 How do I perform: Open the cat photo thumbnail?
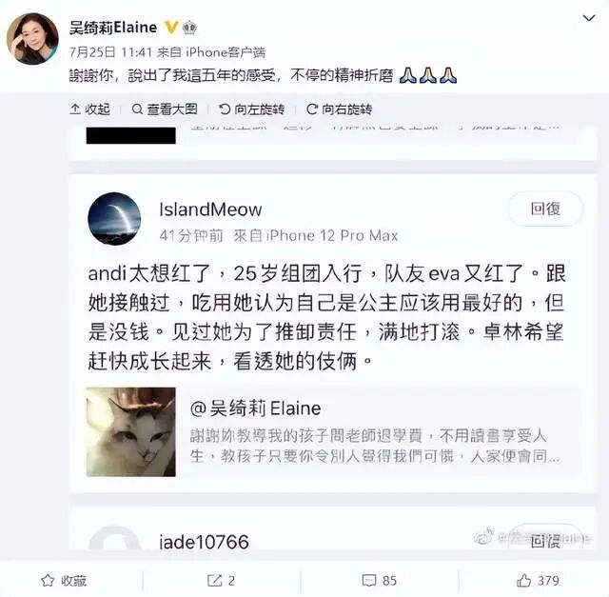pyautogui.click(x=131, y=432)
